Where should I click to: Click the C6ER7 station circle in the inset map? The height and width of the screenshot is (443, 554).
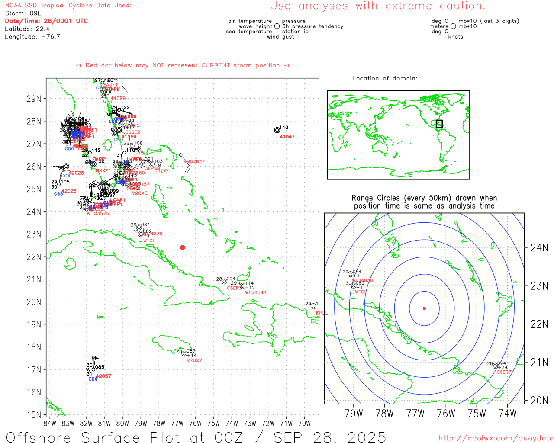495,366
